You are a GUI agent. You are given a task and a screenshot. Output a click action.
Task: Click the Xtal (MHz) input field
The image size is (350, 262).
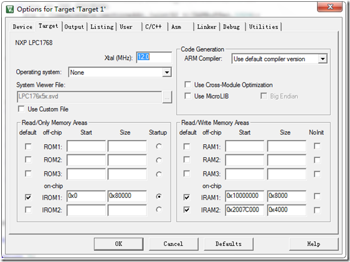pos(154,57)
